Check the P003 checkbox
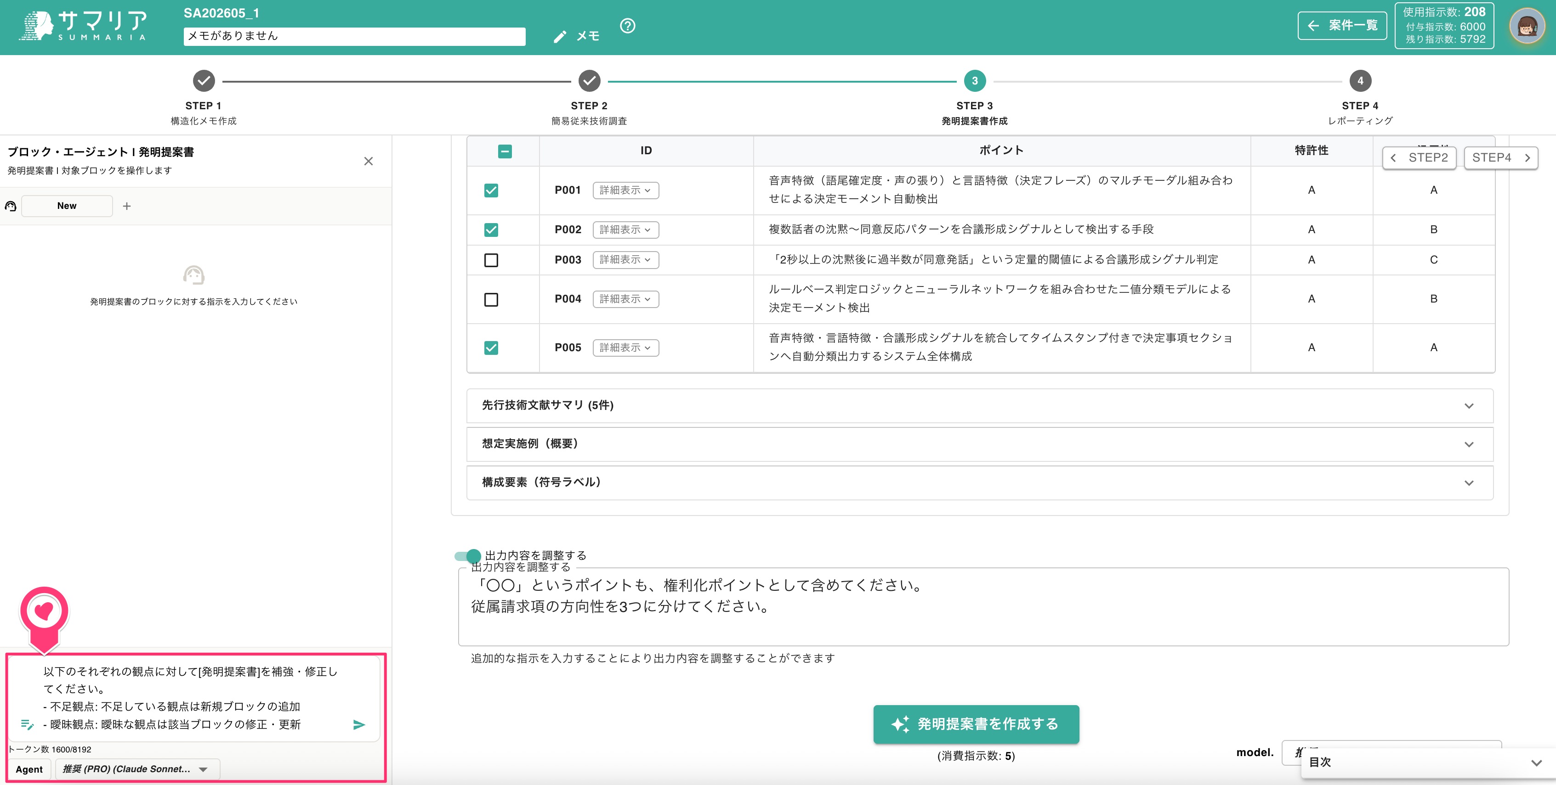 (x=491, y=260)
